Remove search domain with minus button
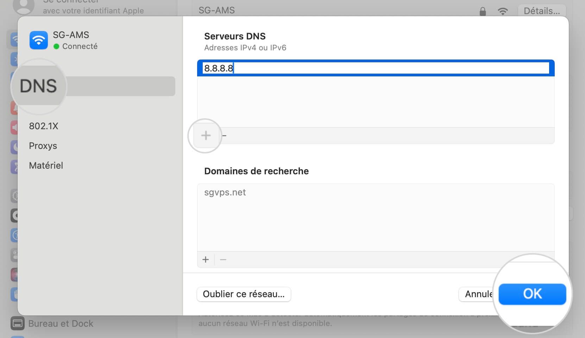This screenshot has width=585, height=338. [223, 260]
